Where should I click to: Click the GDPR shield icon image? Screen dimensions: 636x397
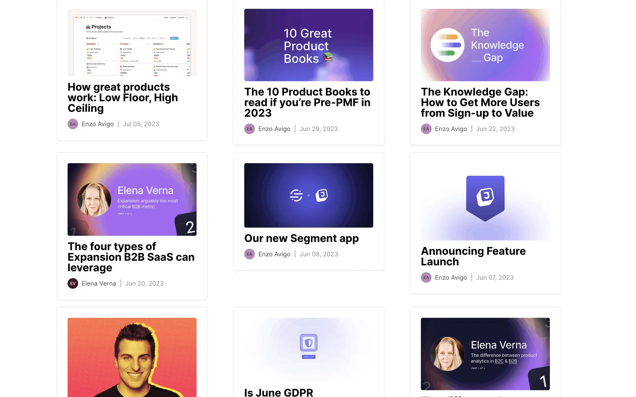308,343
